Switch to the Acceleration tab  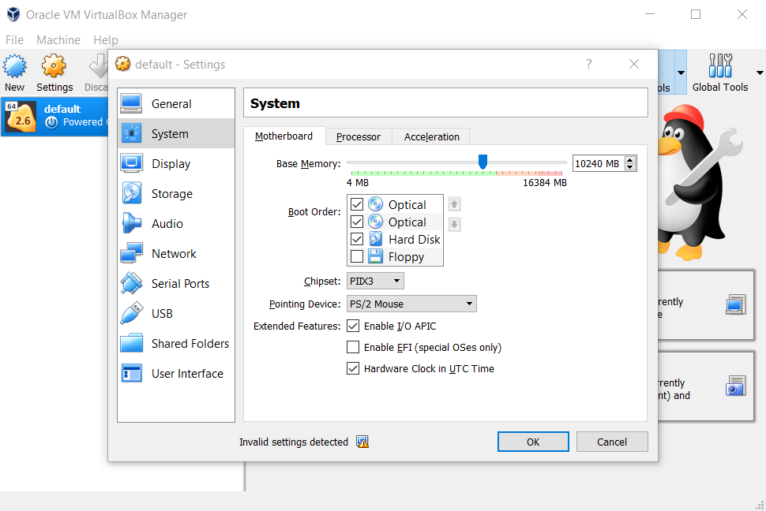pyautogui.click(x=431, y=136)
